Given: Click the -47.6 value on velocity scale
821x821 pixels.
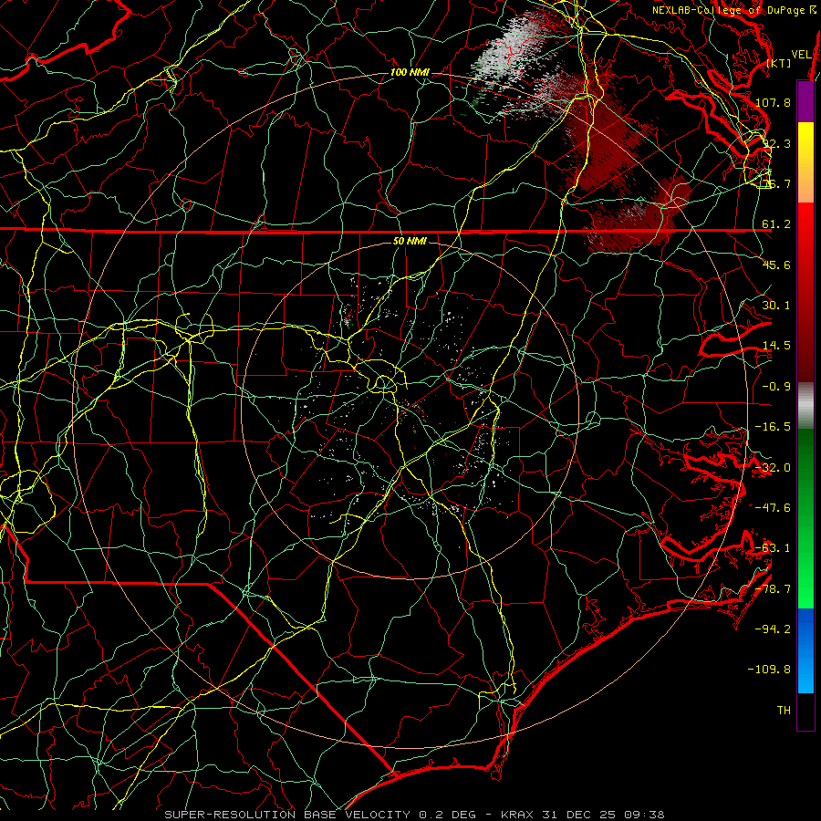Looking at the screenshot, I should (x=773, y=508).
